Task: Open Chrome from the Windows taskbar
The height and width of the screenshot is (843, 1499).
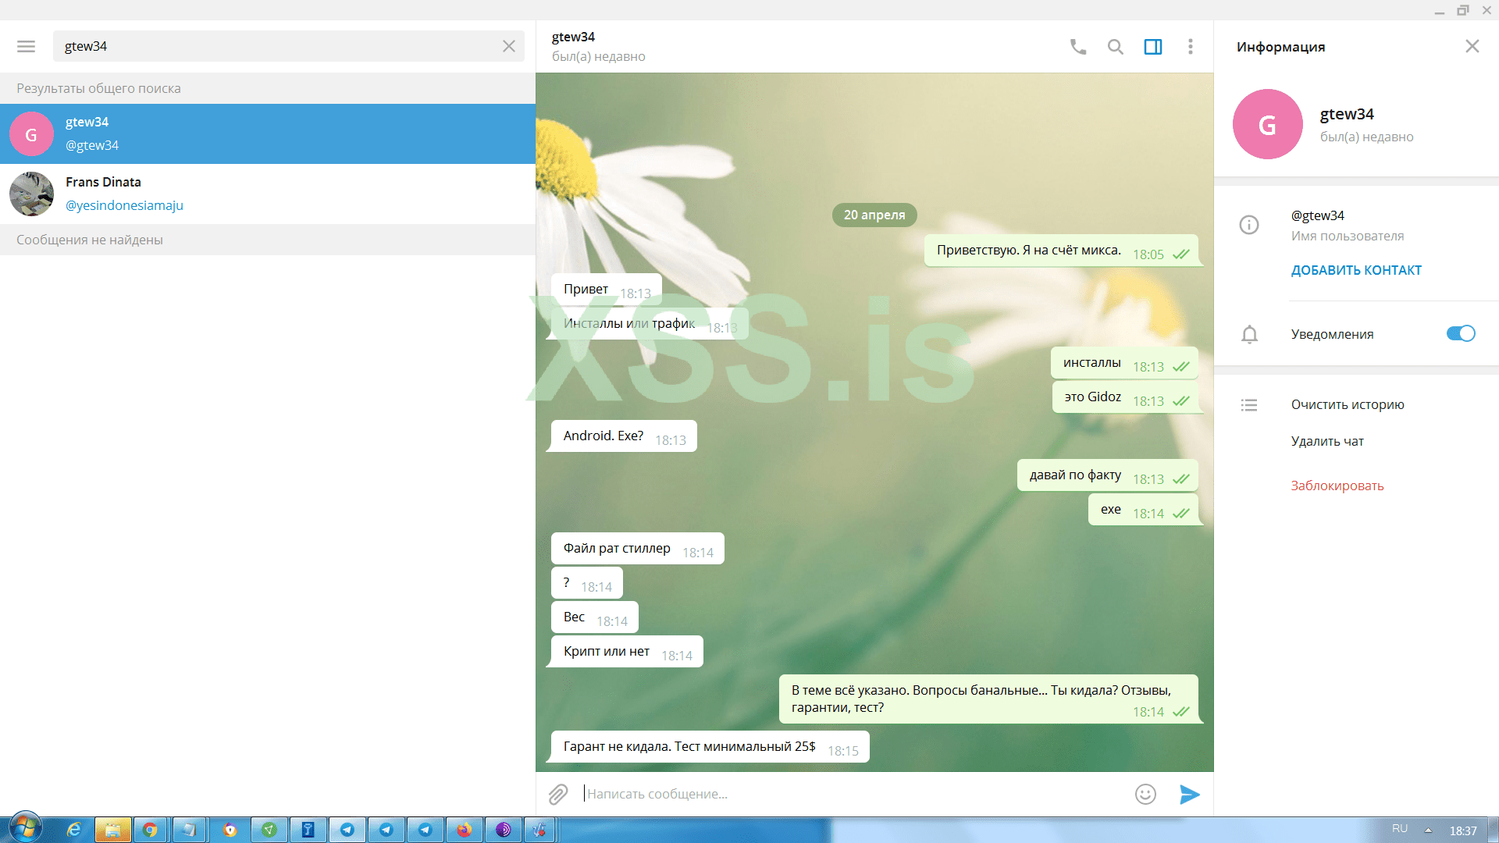Action: 151,830
